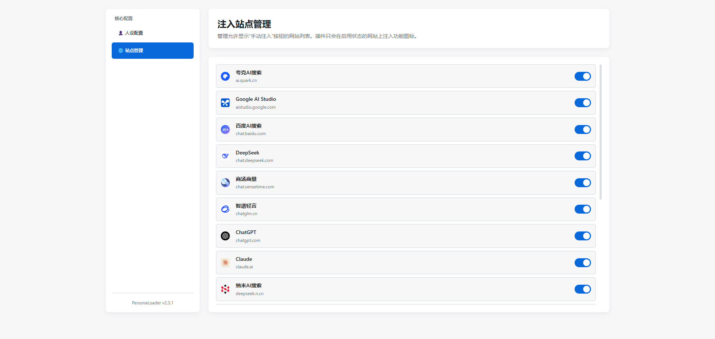
Task: Click the Claude starburst icon
Action: coord(225,263)
